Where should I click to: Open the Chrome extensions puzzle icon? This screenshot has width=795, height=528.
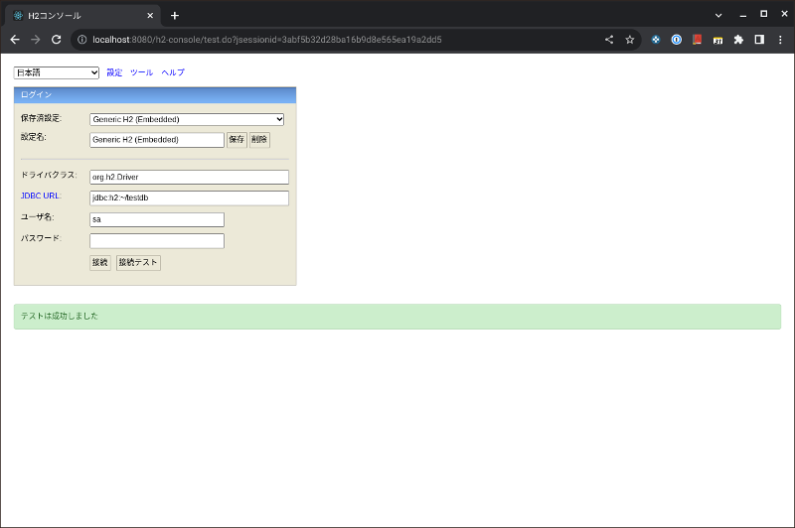point(738,40)
